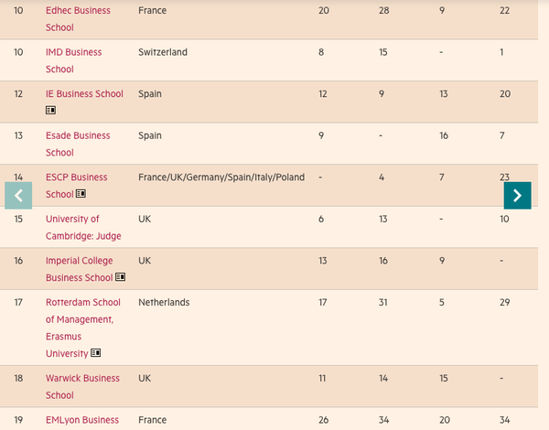Visit the ESCP Business School link
The image size is (549, 430).
click(x=76, y=177)
